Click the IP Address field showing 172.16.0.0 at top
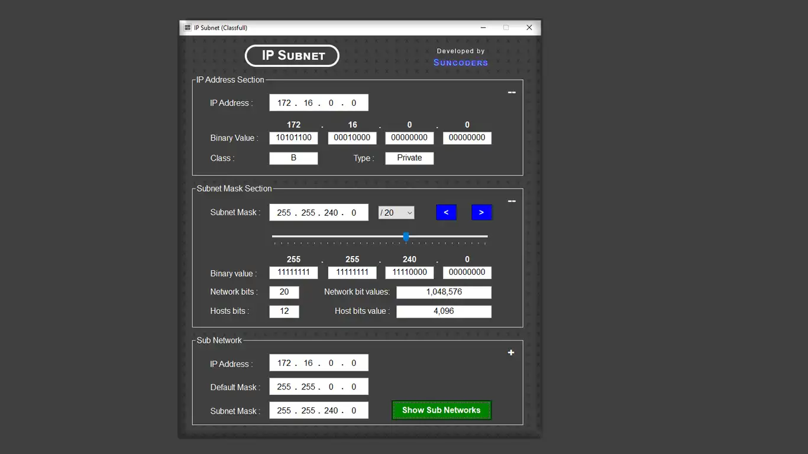The width and height of the screenshot is (808, 454). [319, 103]
